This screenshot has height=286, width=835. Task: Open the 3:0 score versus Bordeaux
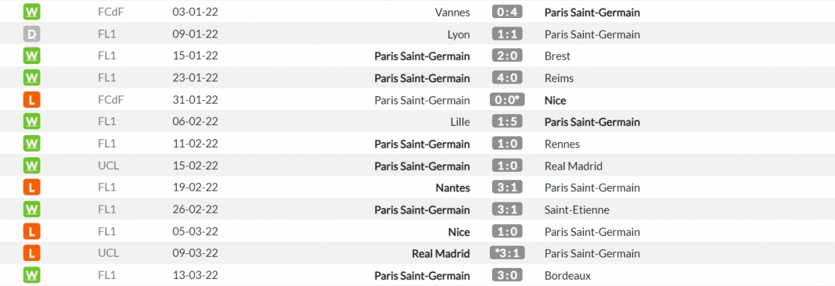pos(507,276)
